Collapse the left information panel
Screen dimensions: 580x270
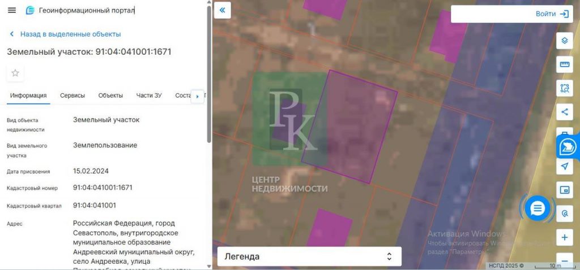click(223, 10)
